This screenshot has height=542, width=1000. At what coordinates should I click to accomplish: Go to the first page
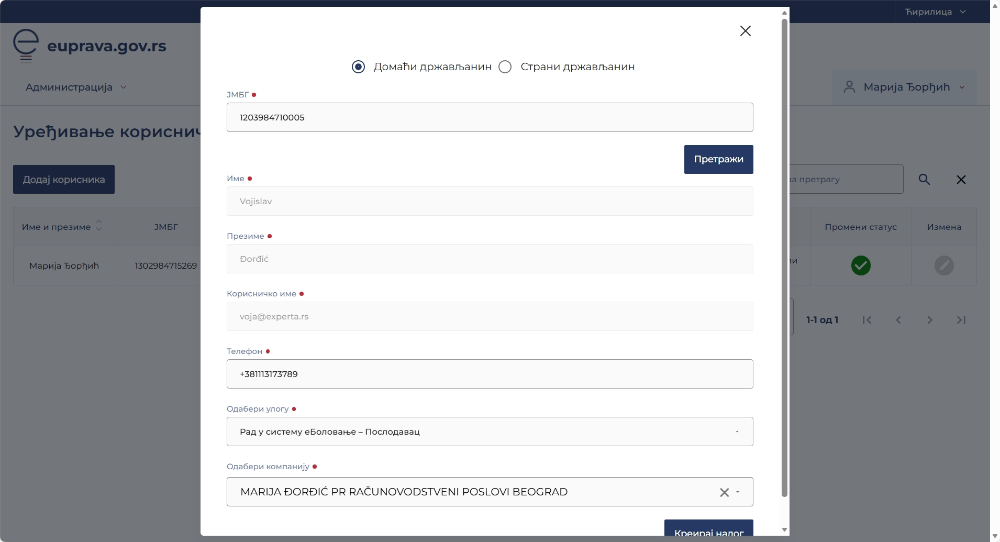pyautogui.click(x=867, y=320)
